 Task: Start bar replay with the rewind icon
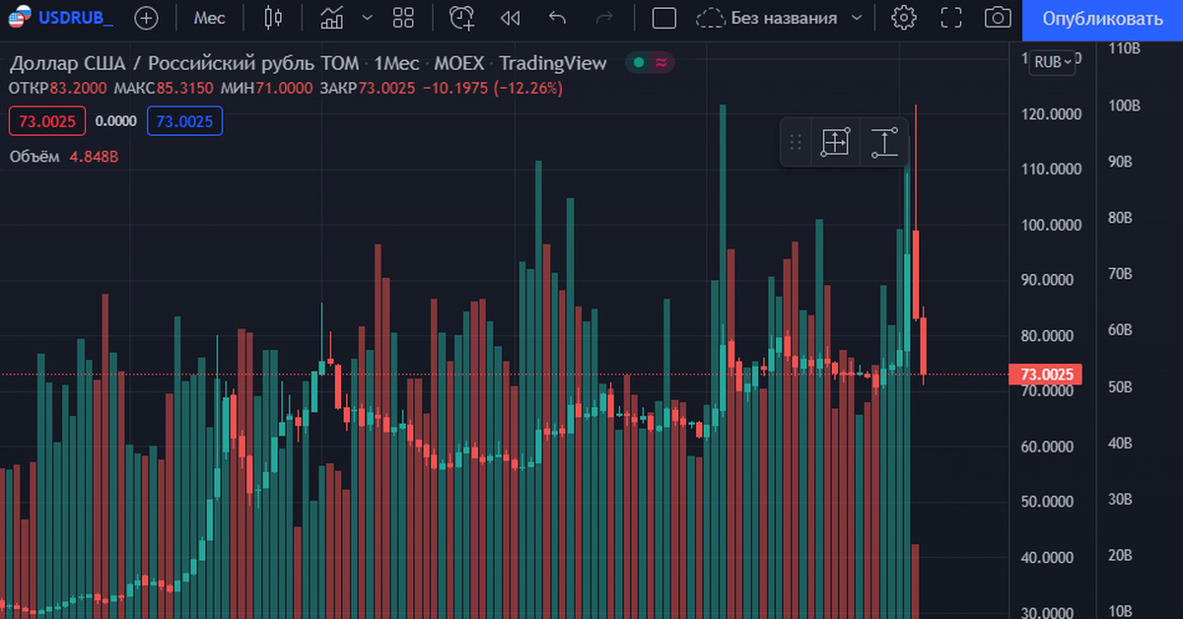510,18
